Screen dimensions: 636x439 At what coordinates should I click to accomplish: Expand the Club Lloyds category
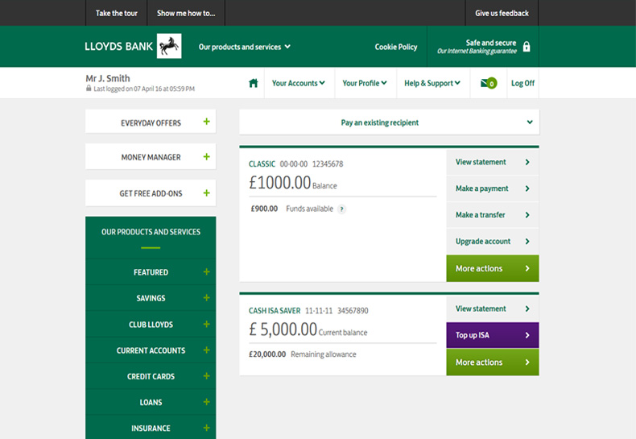(151, 324)
